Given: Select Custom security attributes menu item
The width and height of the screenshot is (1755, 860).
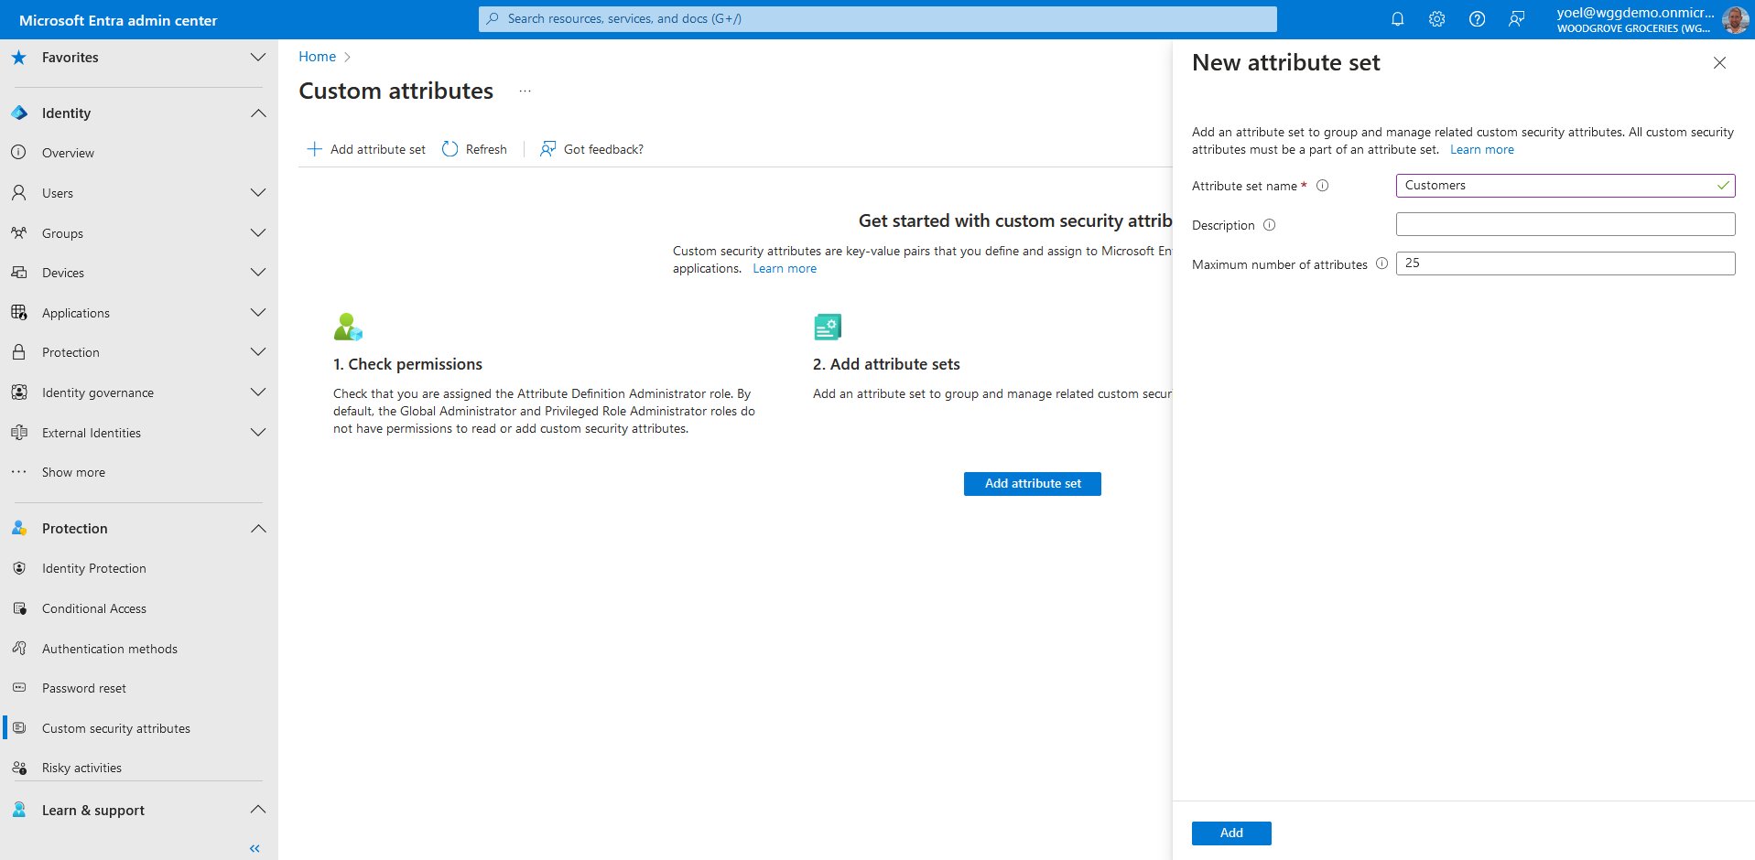Looking at the screenshot, I should click(x=115, y=728).
